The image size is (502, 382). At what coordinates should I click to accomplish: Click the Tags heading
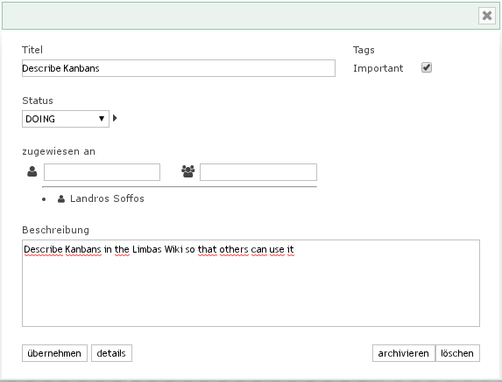click(x=364, y=50)
